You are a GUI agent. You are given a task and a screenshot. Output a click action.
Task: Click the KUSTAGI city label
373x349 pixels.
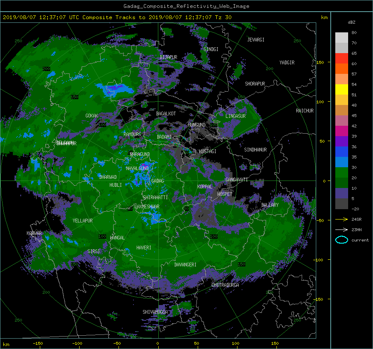click(208, 151)
